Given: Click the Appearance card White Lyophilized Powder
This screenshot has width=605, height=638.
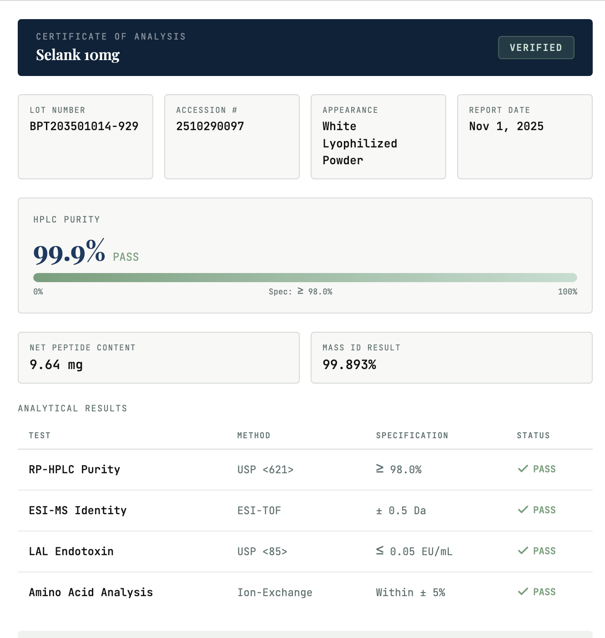Looking at the screenshot, I should [378, 137].
